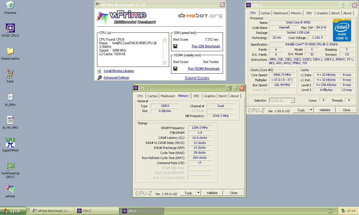
Task: Launch wPrime desktop icon
Action: [x=10, y=189]
